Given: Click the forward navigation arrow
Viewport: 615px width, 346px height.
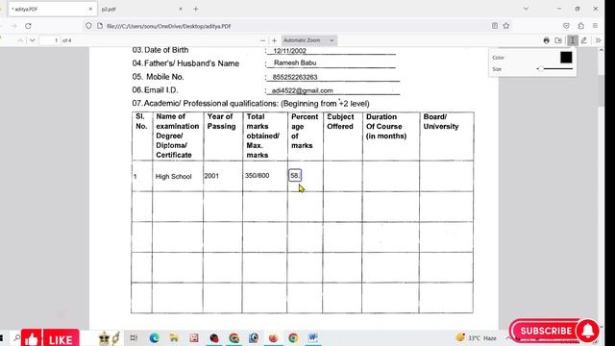Looking at the screenshot, I should [x=13, y=26].
